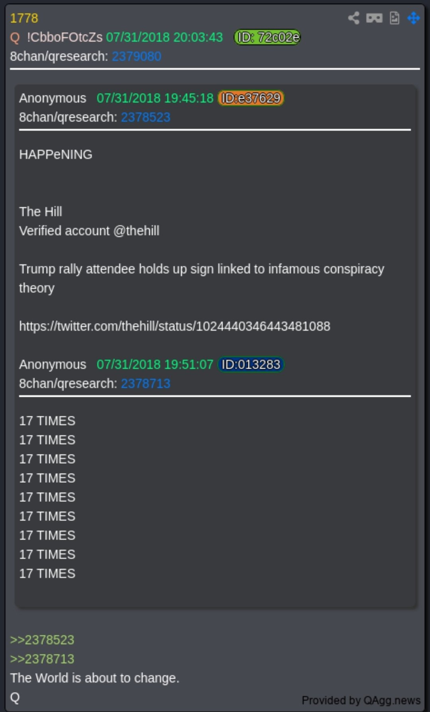
Task: Click the image file icon
Action: click(394, 18)
